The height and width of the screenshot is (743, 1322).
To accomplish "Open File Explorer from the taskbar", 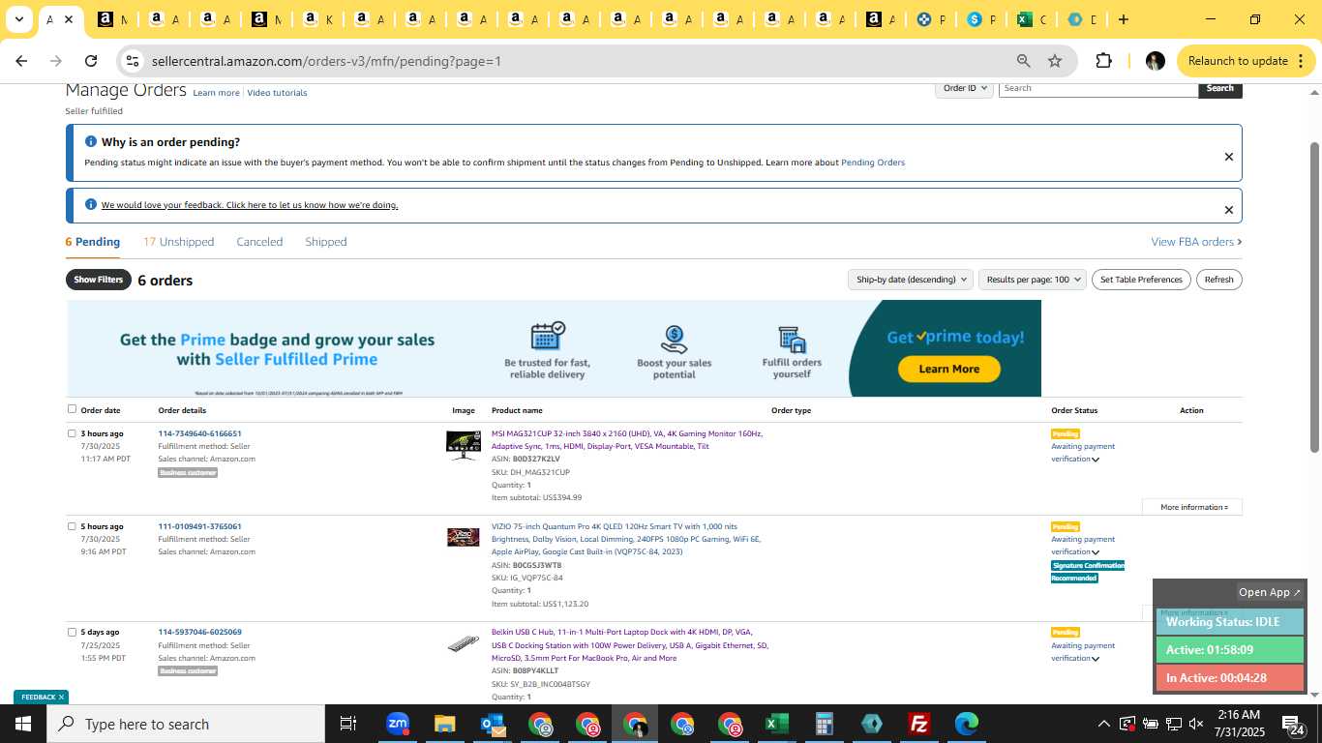I will (444, 724).
